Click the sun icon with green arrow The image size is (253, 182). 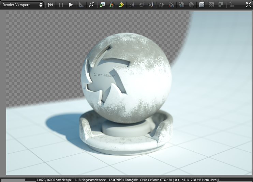click(x=121, y=5)
